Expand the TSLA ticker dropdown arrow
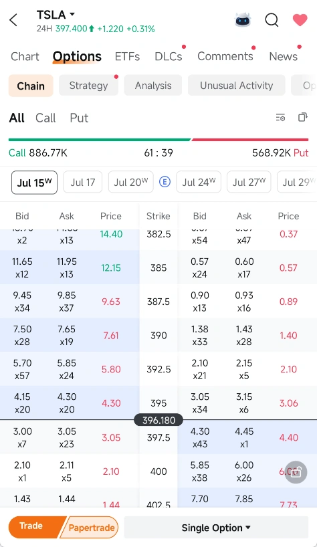317x547 pixels. [x=72, y=14]
